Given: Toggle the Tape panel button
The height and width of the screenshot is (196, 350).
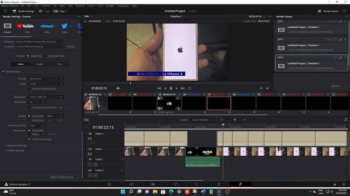Looking at the screenshot, I should point(44,11).
